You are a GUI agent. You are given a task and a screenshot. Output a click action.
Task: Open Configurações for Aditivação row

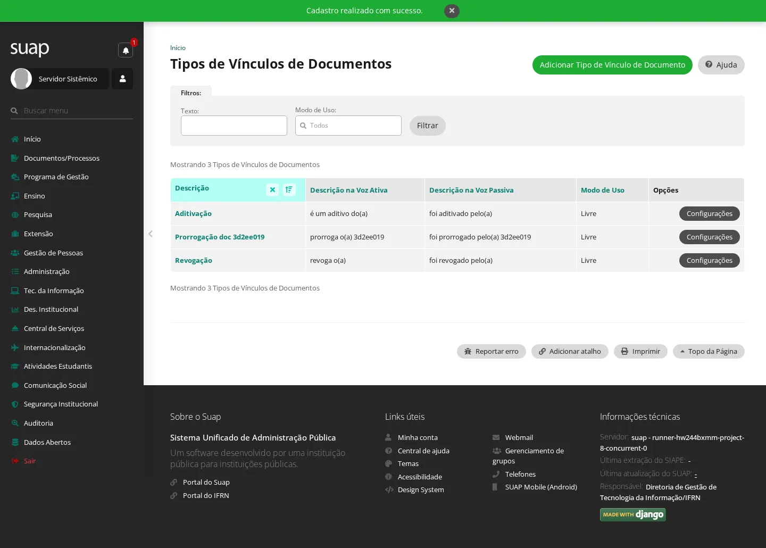(710, 213)
